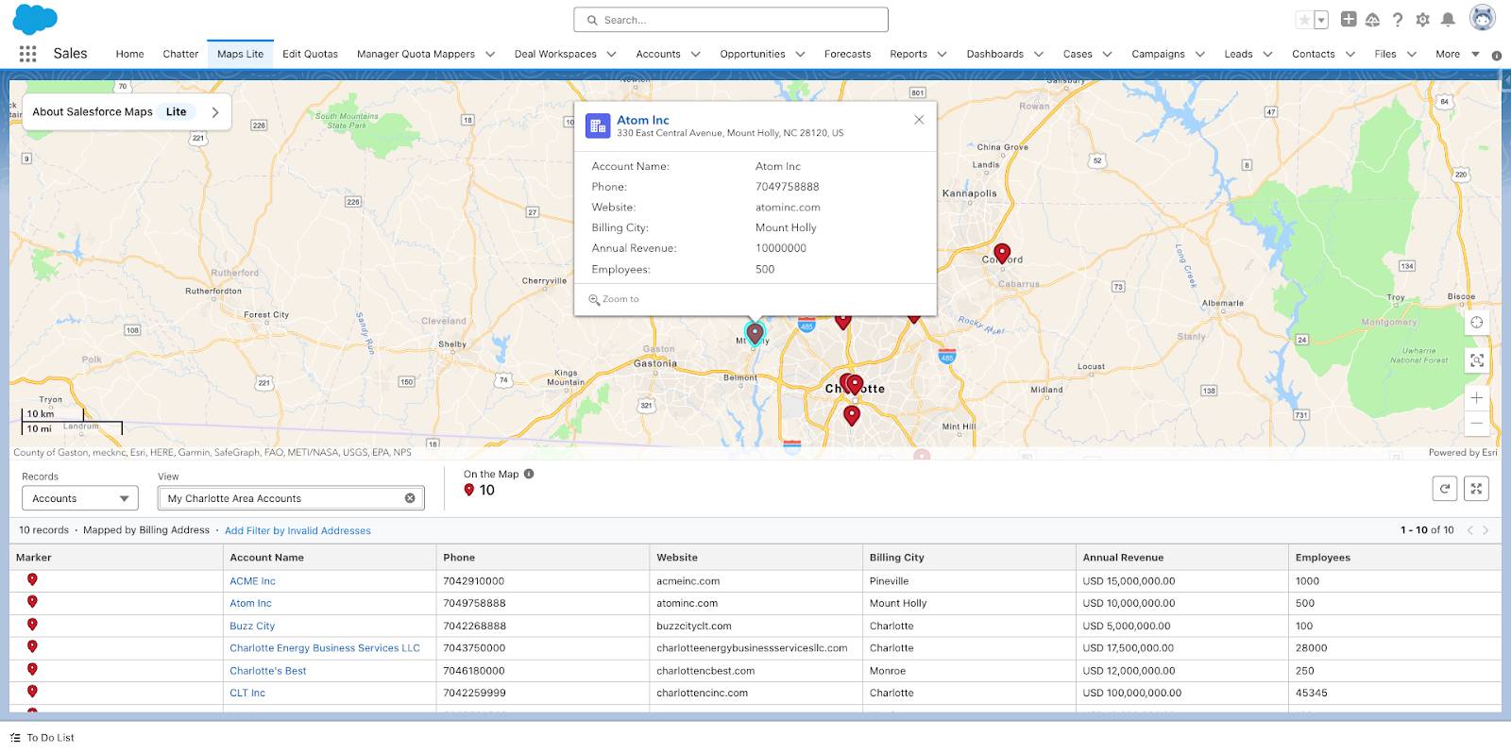This screenshot has width=1511, height=753.
Task: Click the ACME Inc row marker pin
Action: [32, 579]
